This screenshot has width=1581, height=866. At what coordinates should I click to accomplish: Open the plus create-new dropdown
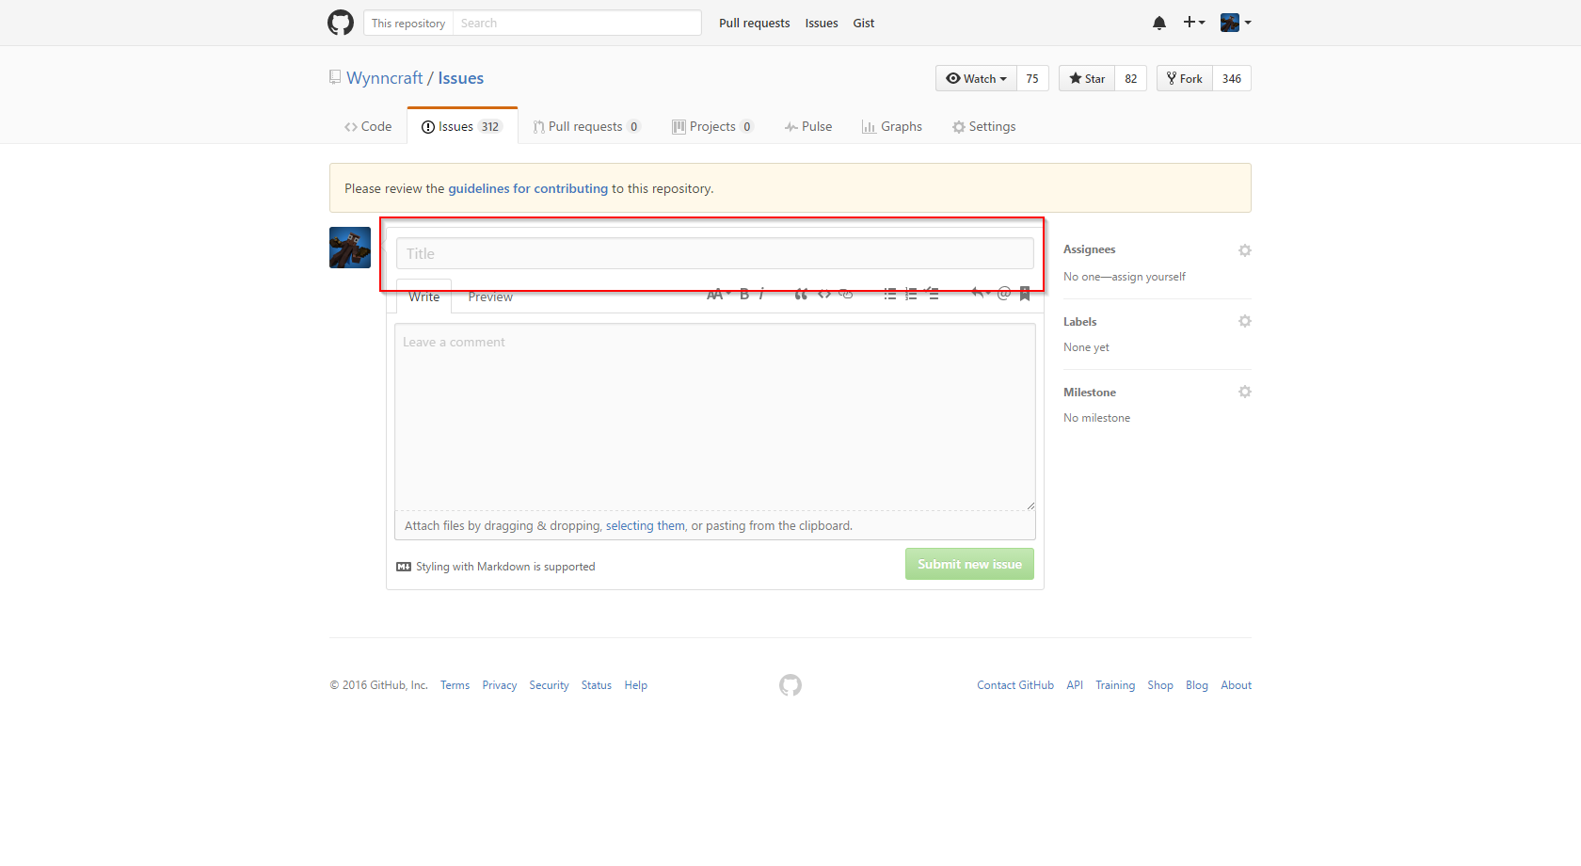1194,23
